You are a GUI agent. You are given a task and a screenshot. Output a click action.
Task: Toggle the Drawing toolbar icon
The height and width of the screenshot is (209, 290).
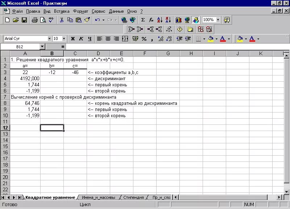[195, 20]
